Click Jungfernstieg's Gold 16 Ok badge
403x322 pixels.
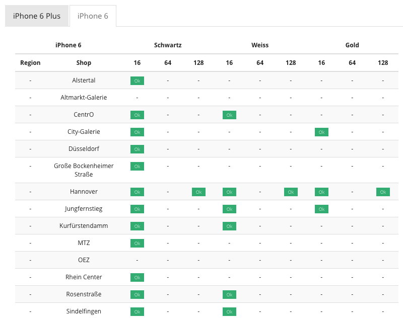[x=321, y=209]
